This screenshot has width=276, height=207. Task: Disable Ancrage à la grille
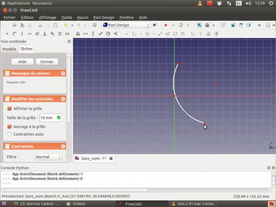pos(10,127)
